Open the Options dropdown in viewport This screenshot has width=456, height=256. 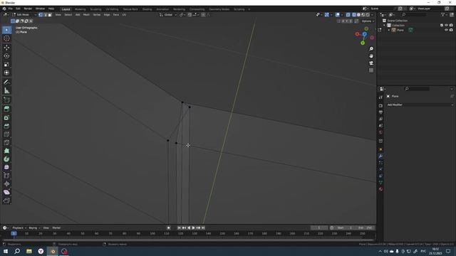coord(368,21)
